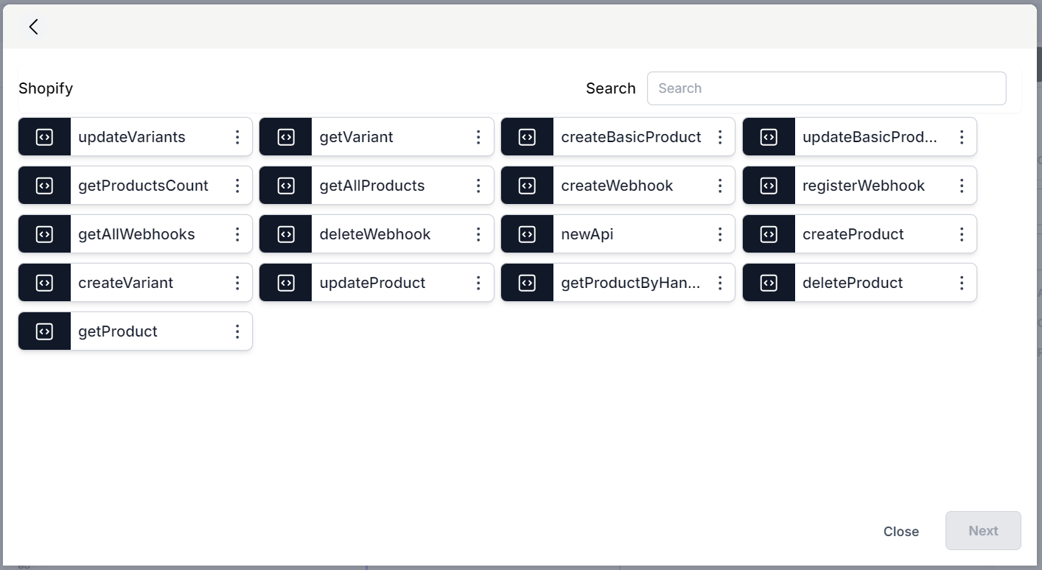
Task: Click the code icon of newApi
Action: [x=527, y=234]
